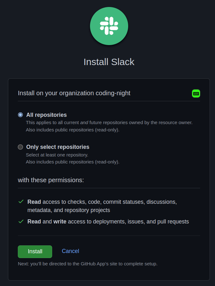215x286 pixels.
Task: Click the "All repositories" label text
Action: click(x=46, y=115)
